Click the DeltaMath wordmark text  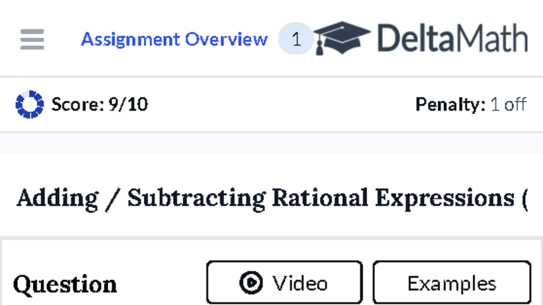(x=452, y=39)
